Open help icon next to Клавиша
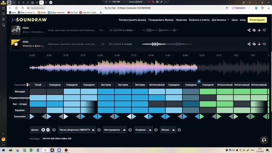The width and height of the screenshot is (272, 153). coord(156,130)
